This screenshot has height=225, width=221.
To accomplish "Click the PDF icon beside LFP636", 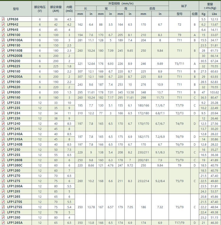I will [x=3, y=19].
